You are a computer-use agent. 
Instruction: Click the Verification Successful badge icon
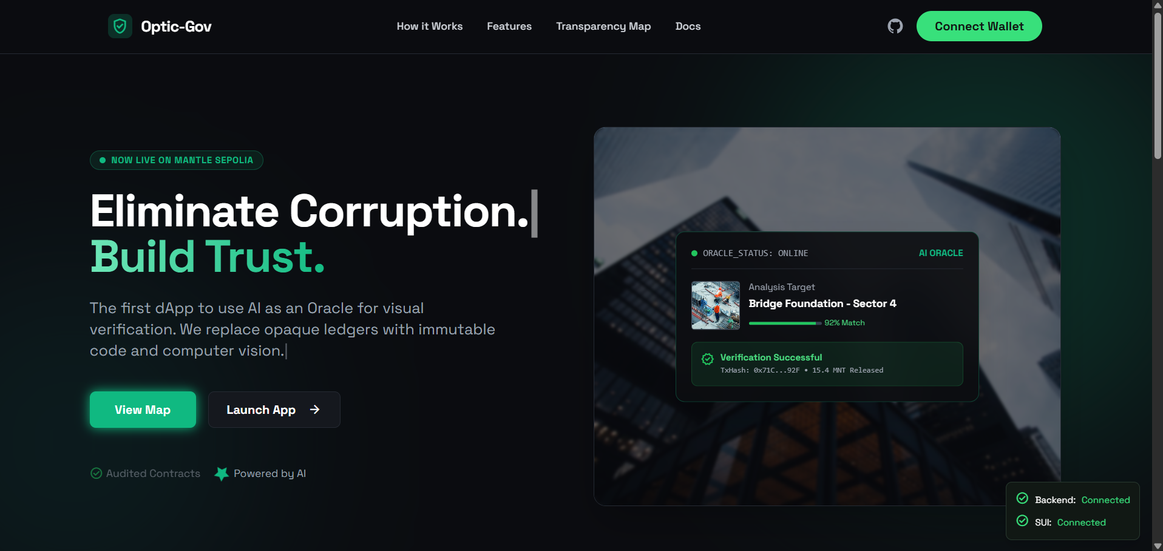[707, 359]
